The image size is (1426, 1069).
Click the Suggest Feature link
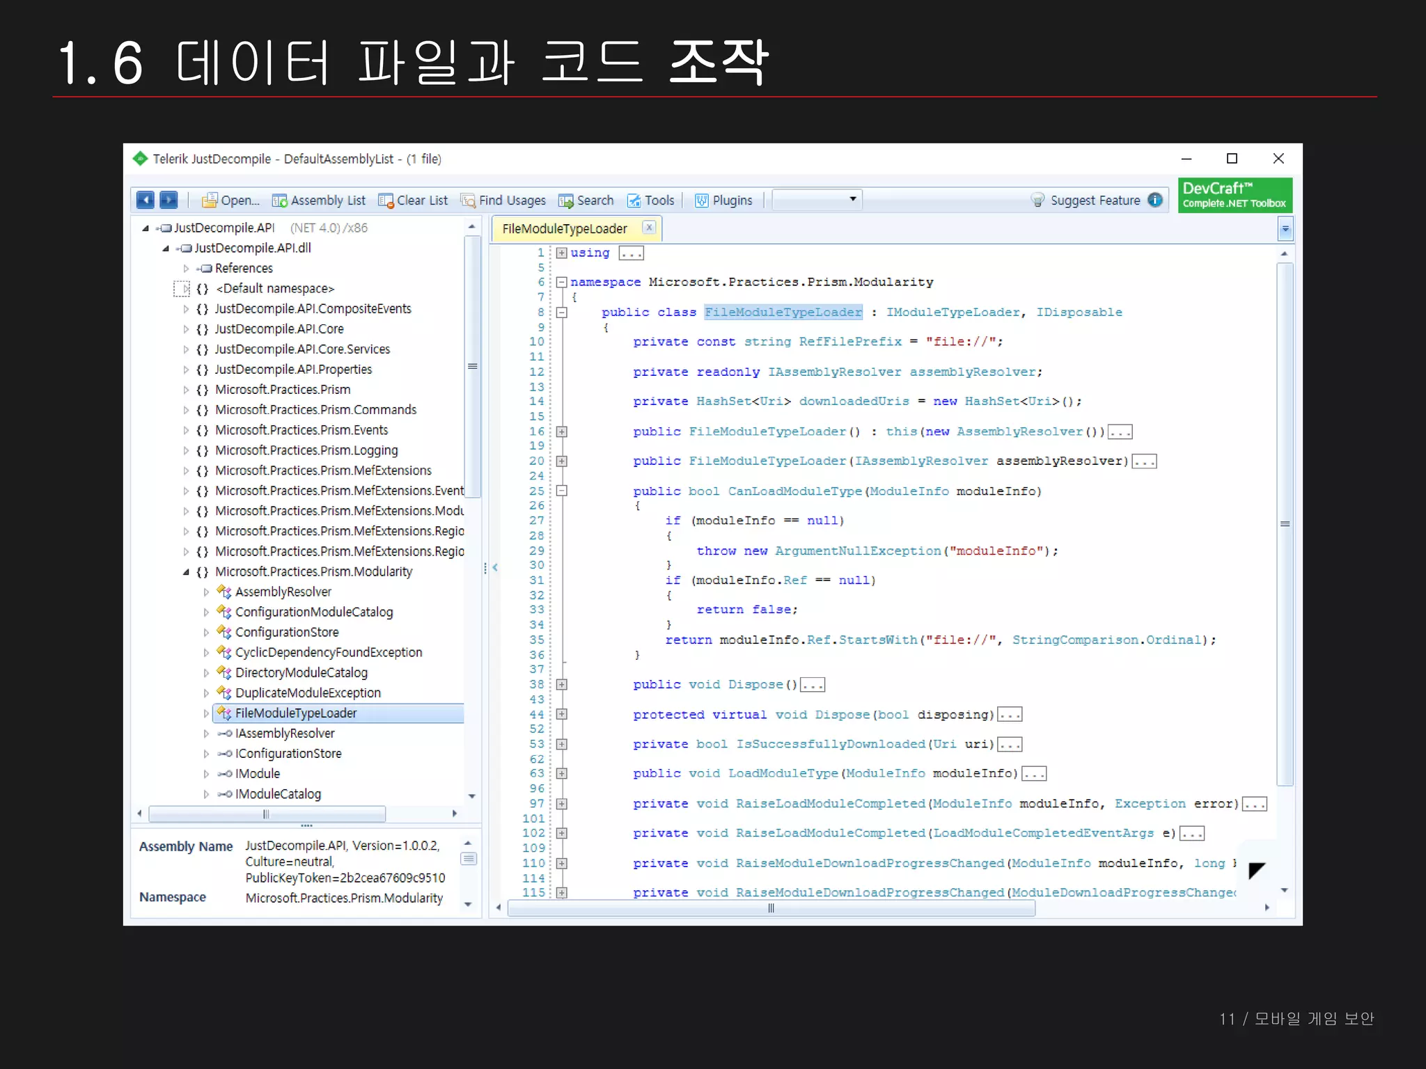(1095, 200)
